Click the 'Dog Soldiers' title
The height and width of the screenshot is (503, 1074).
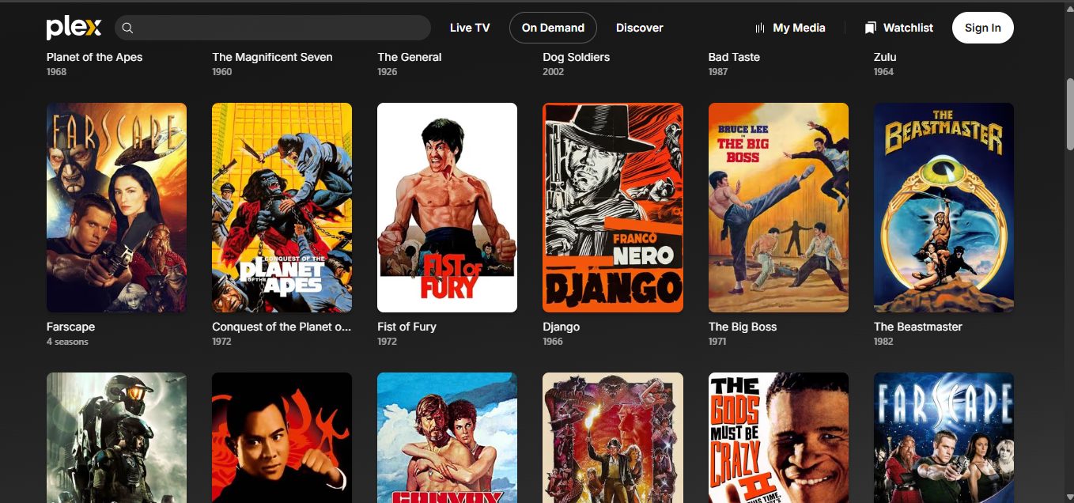pos(576,57)
